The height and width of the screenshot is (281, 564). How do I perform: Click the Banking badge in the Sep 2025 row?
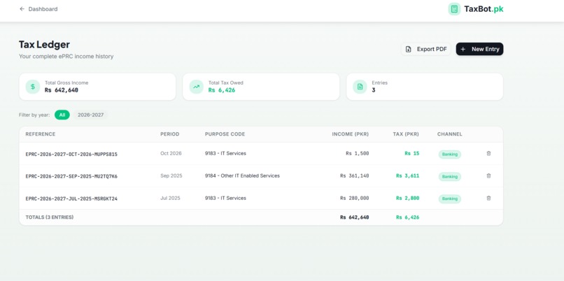pos(450,176)
